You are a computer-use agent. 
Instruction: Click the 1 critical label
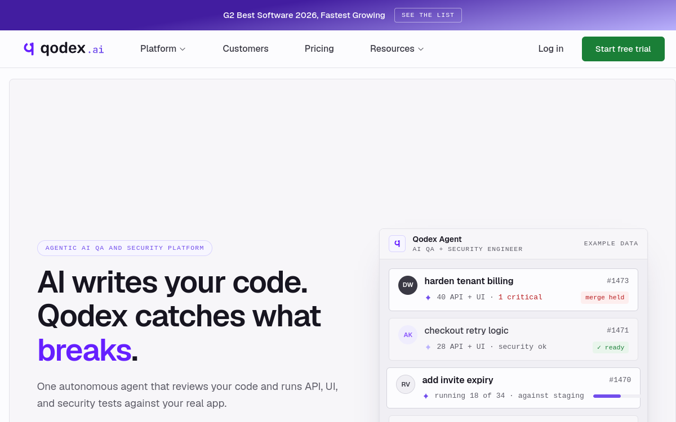521,298
